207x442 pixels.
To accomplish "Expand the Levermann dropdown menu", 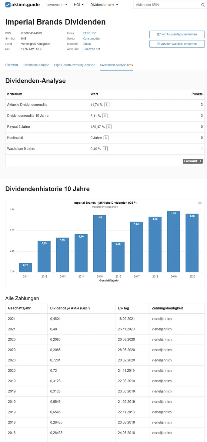I will point(57,5).
